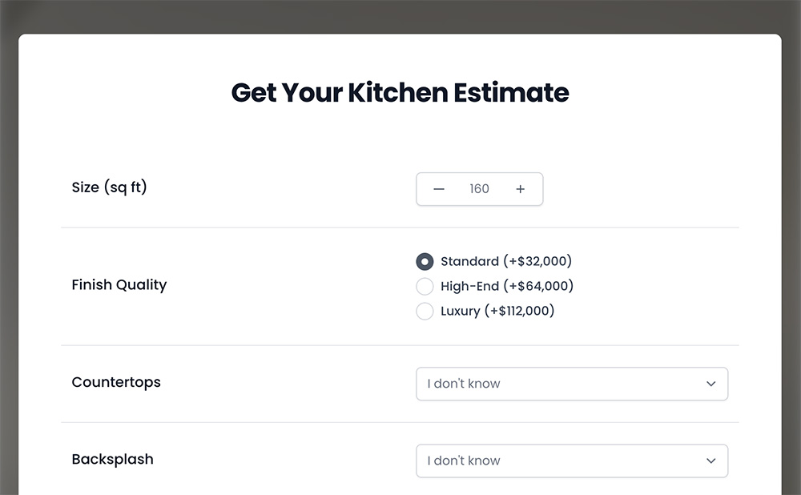Viewport: 801px width, 495px height.
Task: Click the Finish Quality section label
Action: [119, 285]
